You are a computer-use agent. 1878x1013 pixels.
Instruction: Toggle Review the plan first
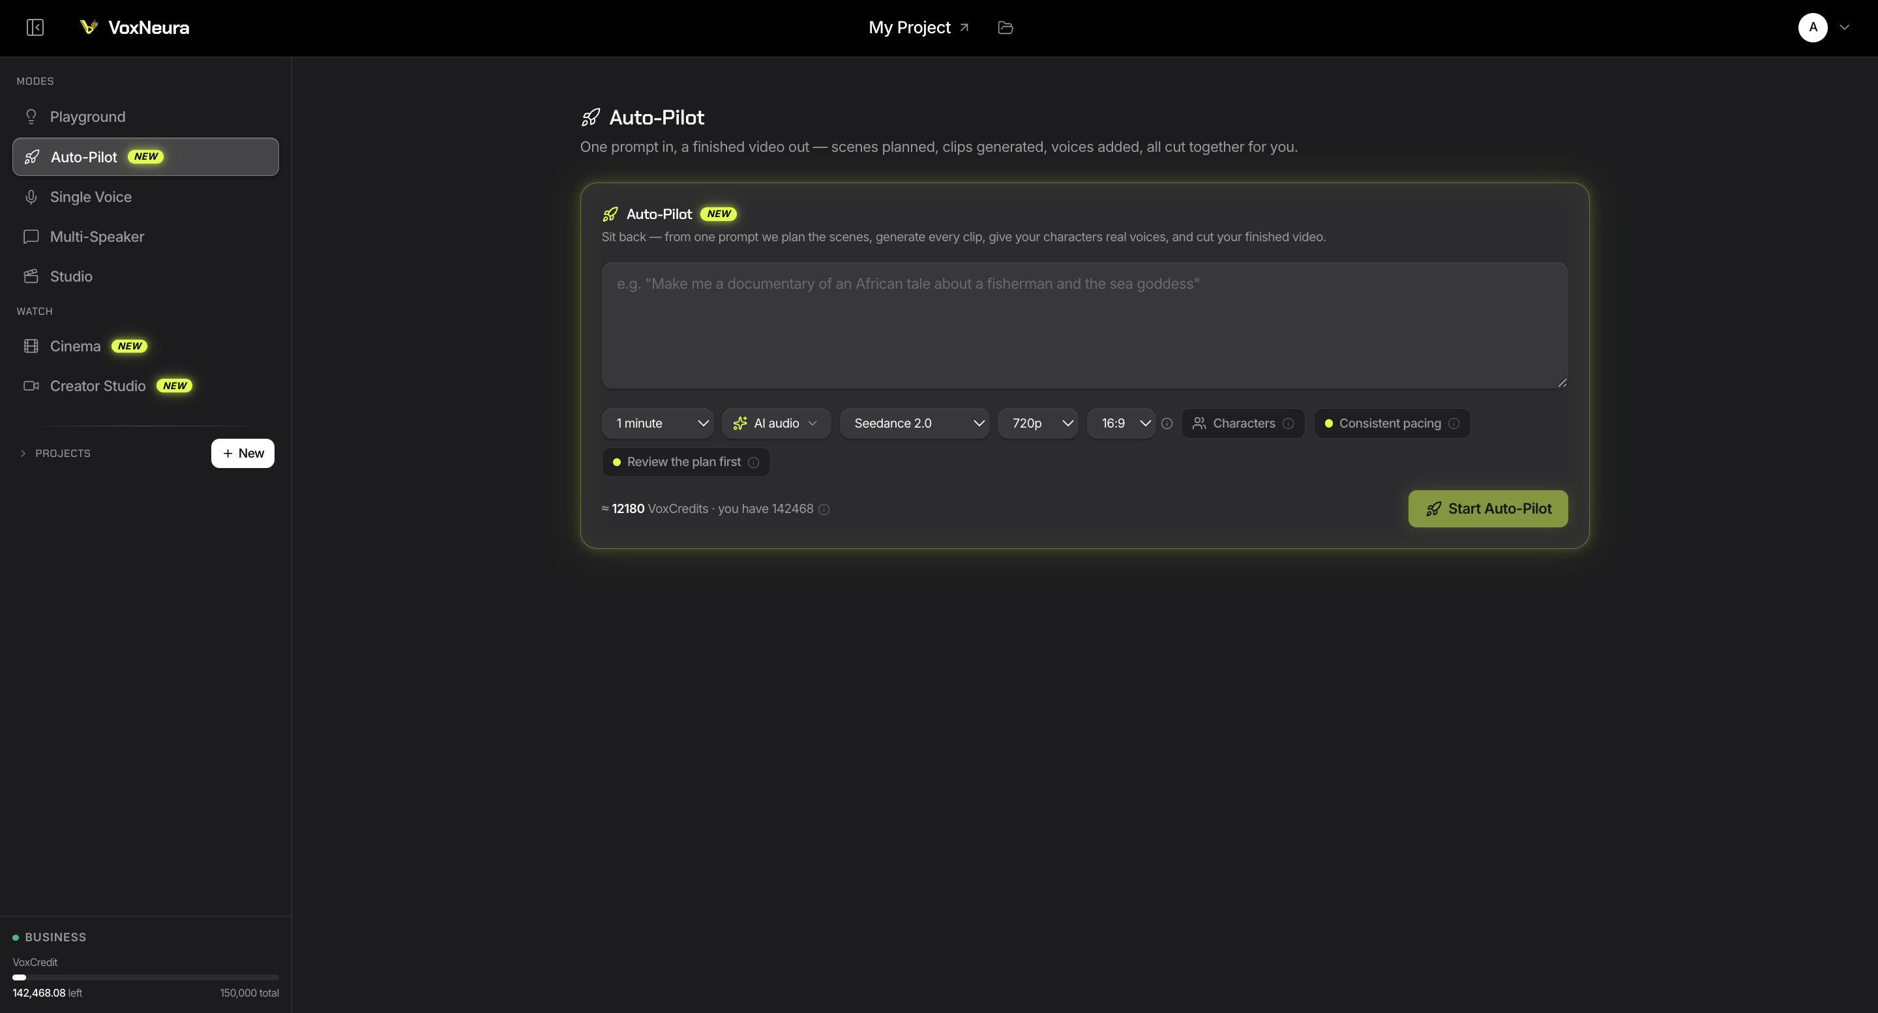(685, 462)
